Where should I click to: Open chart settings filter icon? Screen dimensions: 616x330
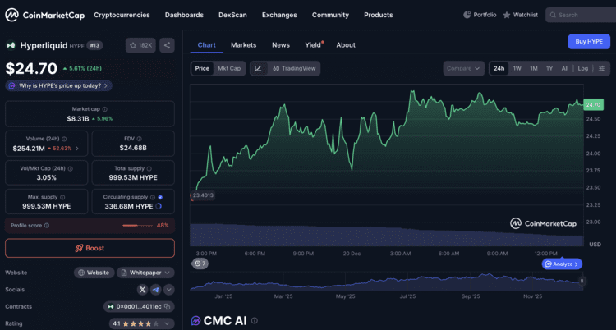coord(603,69)
